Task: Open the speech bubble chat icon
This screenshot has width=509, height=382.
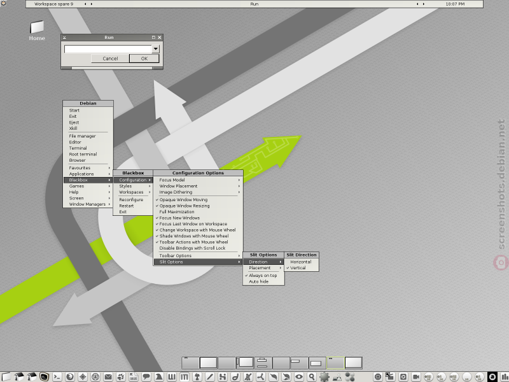Action: [146, 377]
